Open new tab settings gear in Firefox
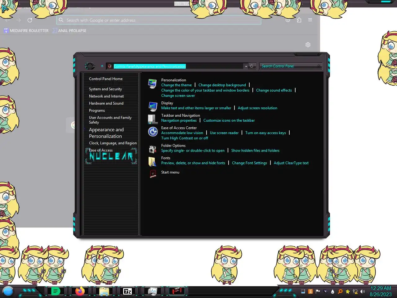 click(x=308, y=45)
